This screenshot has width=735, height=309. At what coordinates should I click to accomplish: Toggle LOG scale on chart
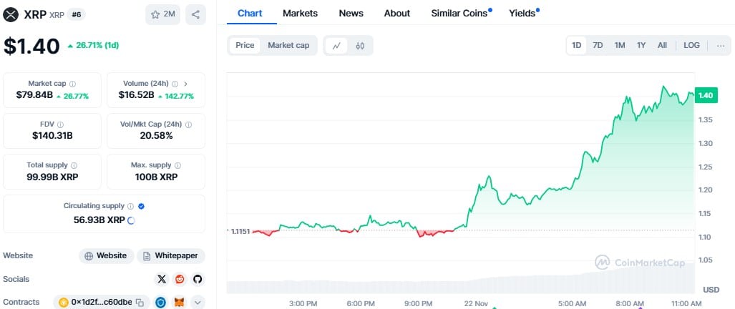pos(691,45)
